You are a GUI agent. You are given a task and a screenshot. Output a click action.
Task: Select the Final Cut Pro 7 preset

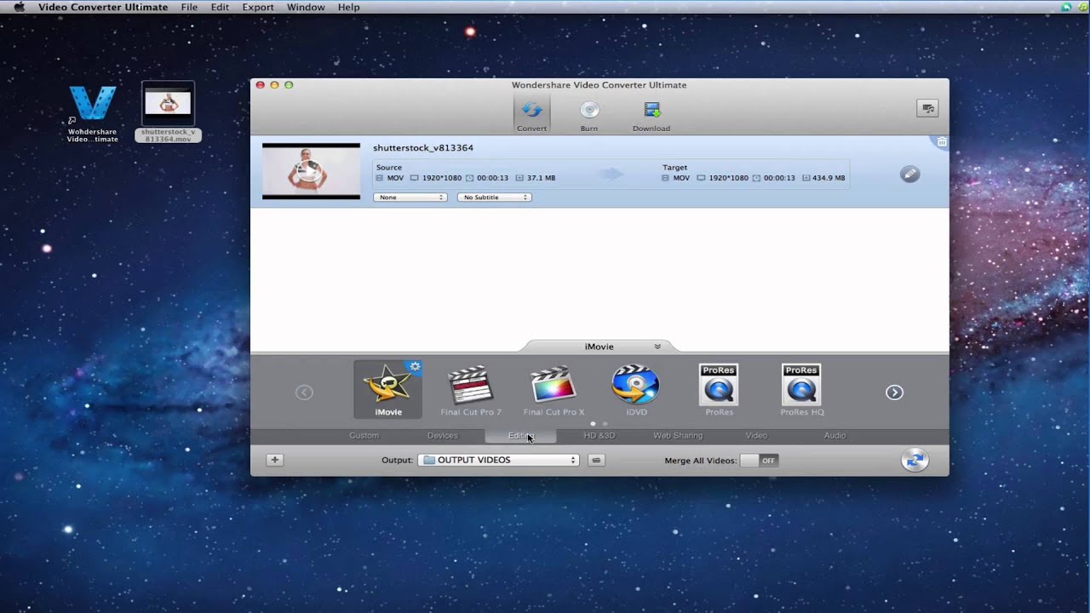click(471, 390)
